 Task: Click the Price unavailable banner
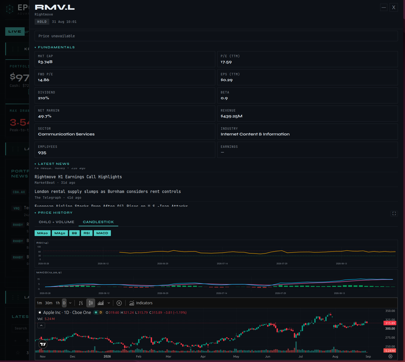pos(216,36)
